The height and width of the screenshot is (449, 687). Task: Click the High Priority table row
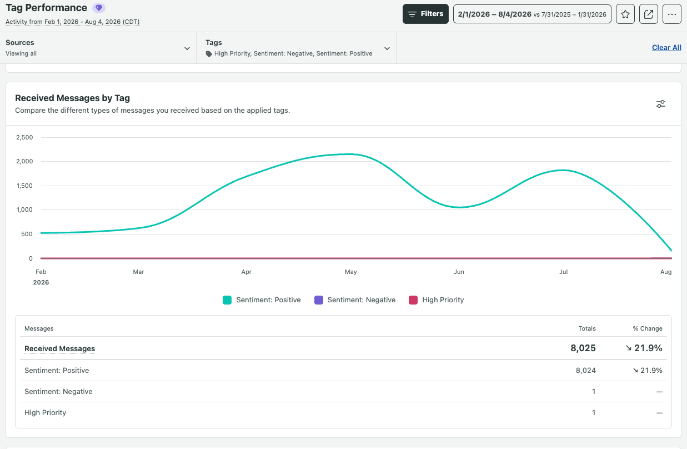(343, 413)
